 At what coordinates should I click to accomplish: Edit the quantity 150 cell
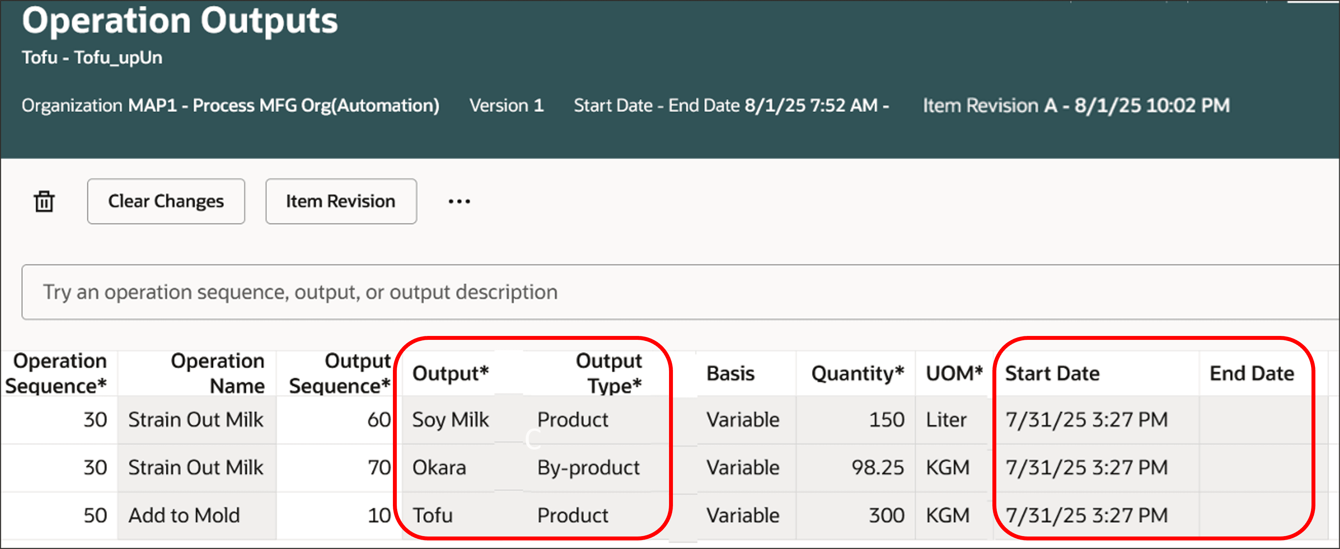[x=887, y=419]
